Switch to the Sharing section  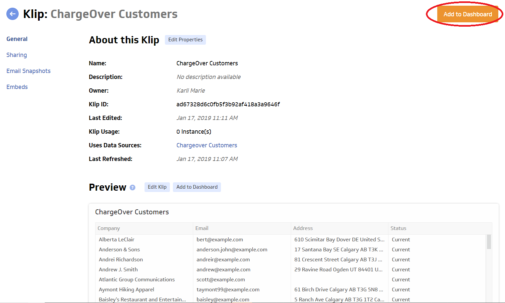(x=17, y=55)
